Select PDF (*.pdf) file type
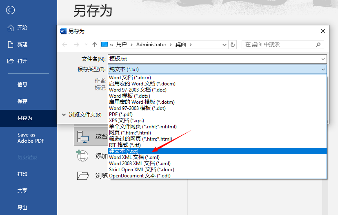The width and height of the screenshot is (338, 215). pyautogui.click(x=217, y=114)
